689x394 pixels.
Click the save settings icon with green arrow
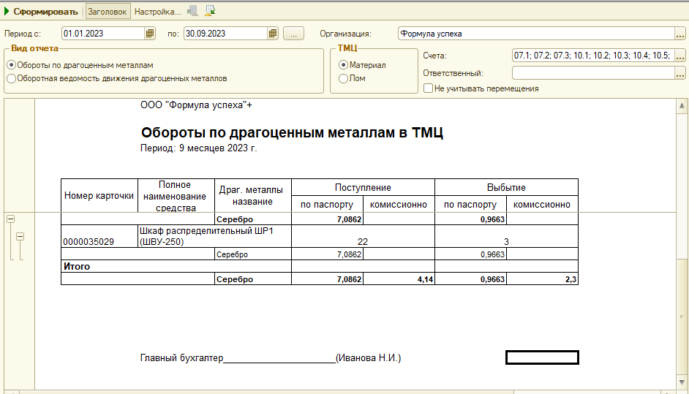[x=211, y=11]
